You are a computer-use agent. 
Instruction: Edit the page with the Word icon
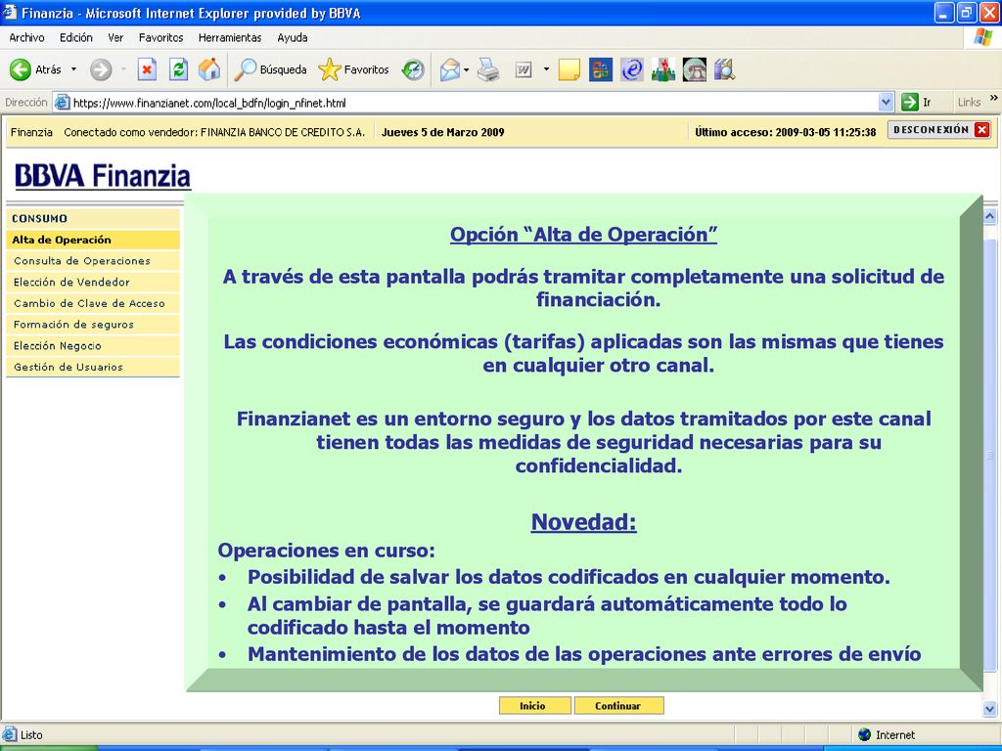(524, 69)
